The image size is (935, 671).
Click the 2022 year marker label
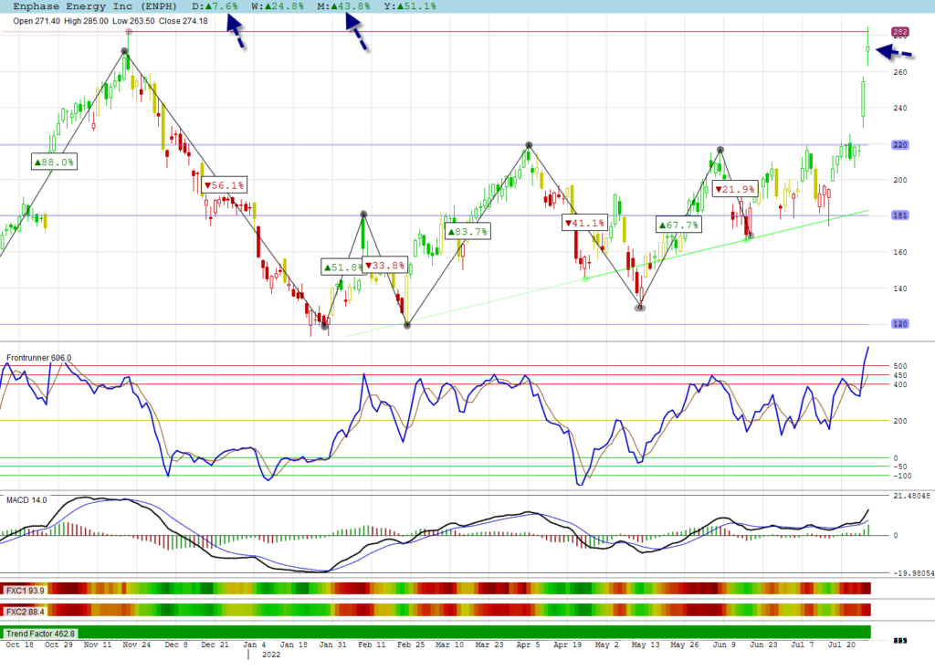pyautogui.click(x=271, y=655)
